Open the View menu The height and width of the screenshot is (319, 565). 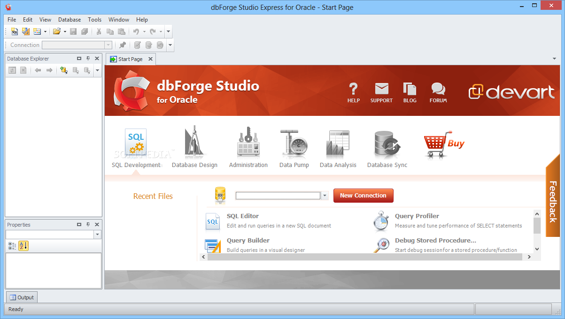click(45, 20)
